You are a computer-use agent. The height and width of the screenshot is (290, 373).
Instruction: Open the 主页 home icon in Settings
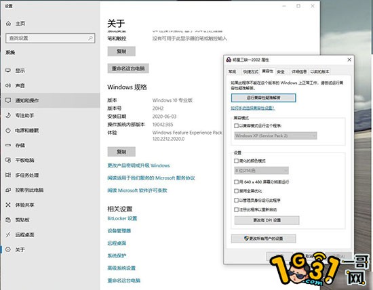8,23
